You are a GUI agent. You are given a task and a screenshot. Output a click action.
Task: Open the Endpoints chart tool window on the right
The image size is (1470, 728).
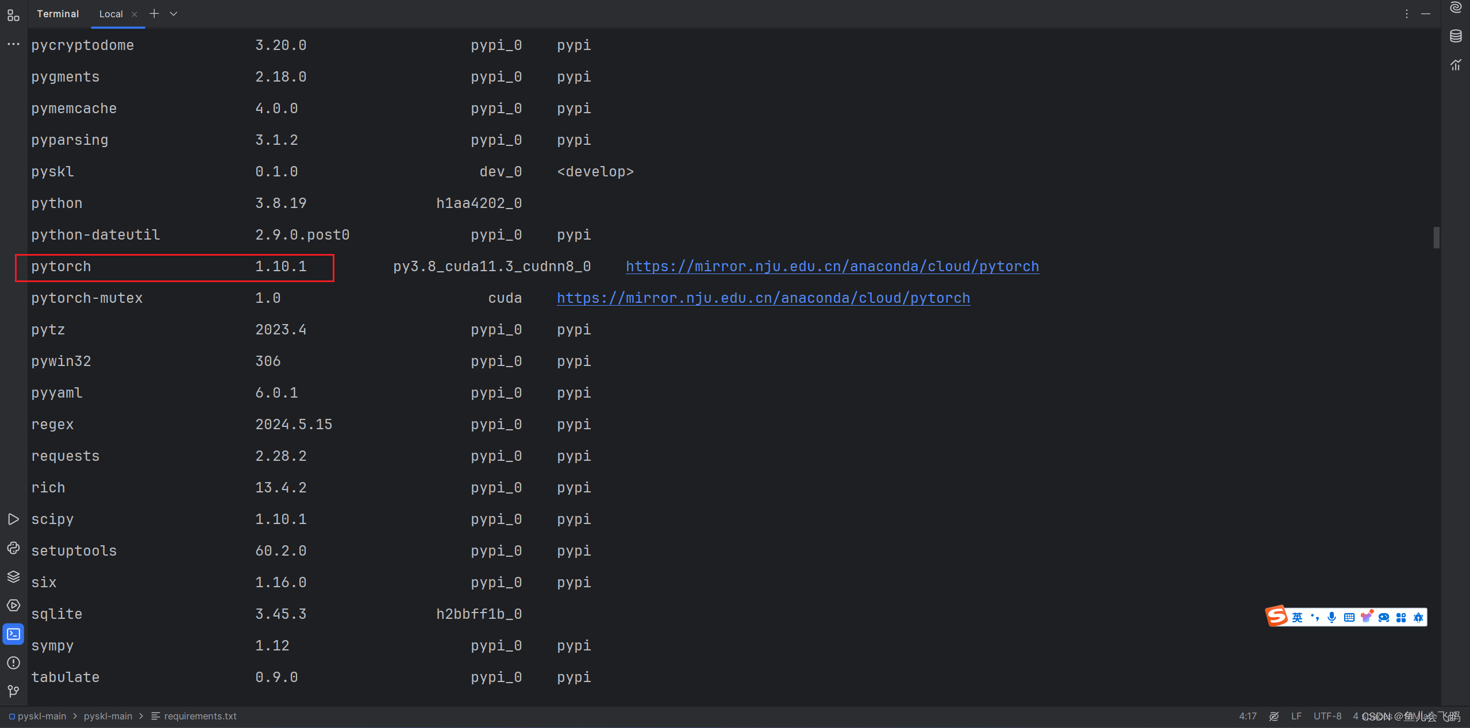click(x=1456, y=64)
